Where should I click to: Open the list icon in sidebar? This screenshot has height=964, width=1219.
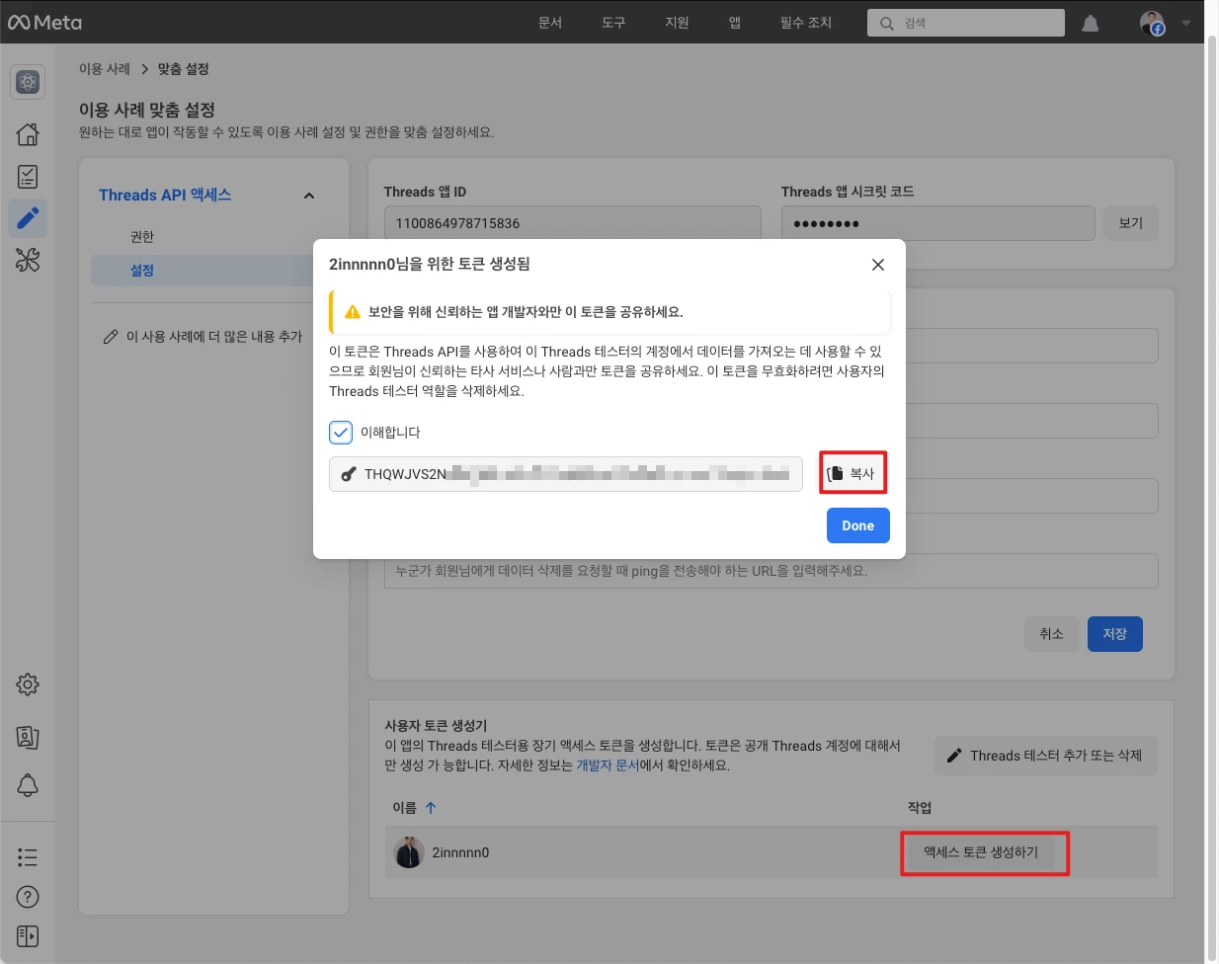click(x=28, y=857)
